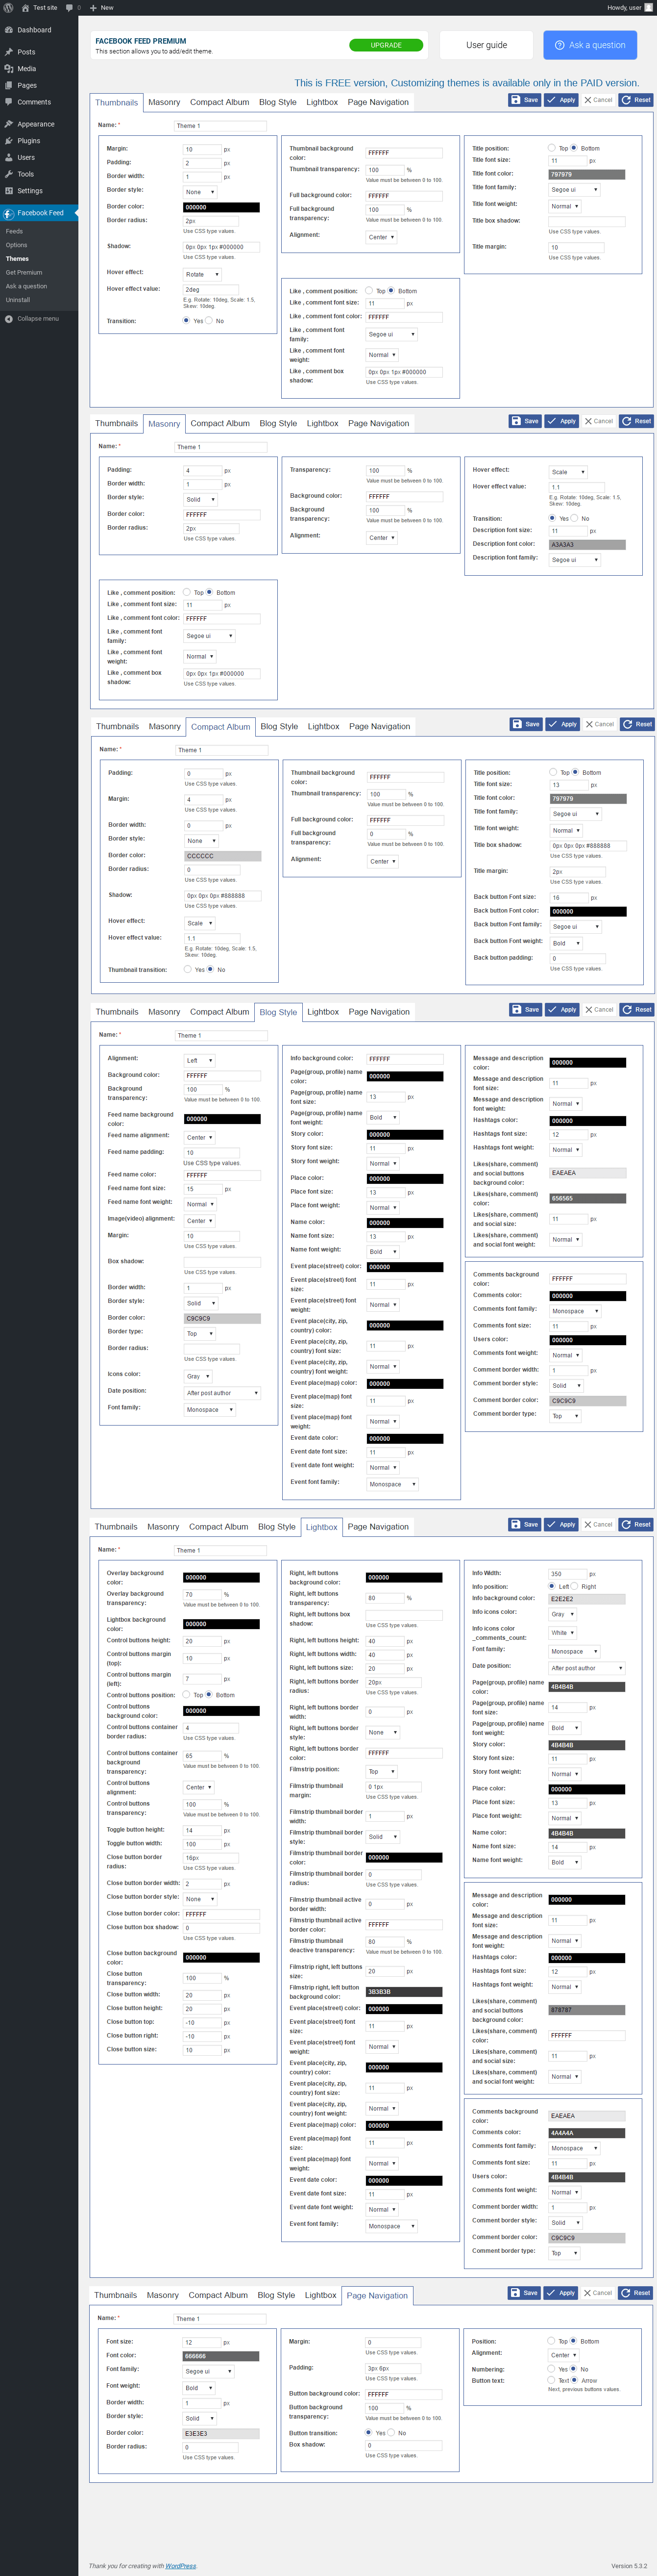Image resolution: width=657 pixels, height=2576 pixels.
Task: Open the Image(video) alignment dropdown
Action: (x=200, y=1220)
